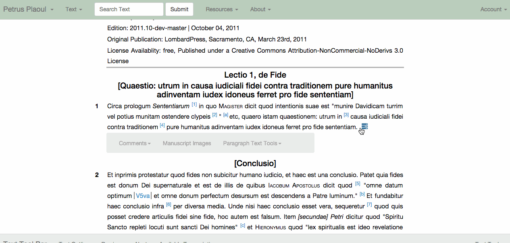Click the Lectio 1, de Fide heading
This screenshot has height=243, width=510.
tap(255, 75)
